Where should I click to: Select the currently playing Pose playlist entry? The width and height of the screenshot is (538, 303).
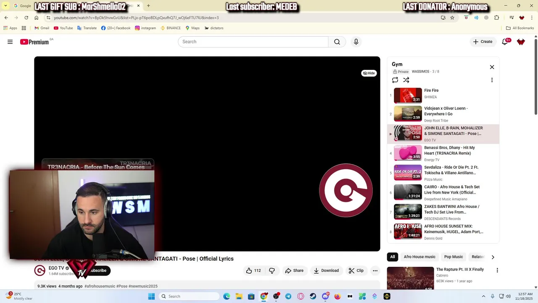443,134
